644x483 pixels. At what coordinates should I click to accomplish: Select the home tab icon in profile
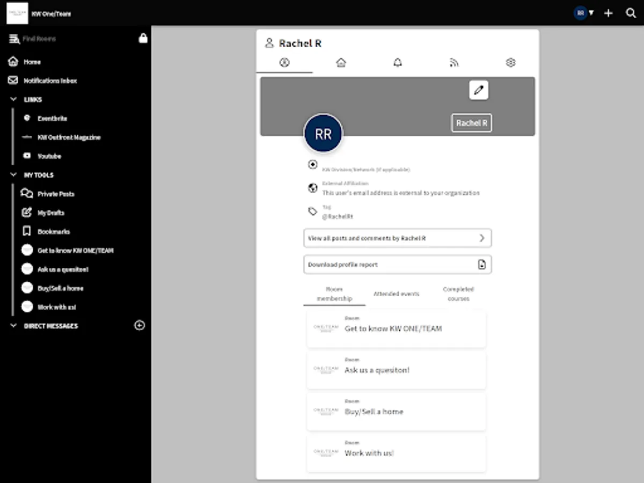[x=341, y=62]
